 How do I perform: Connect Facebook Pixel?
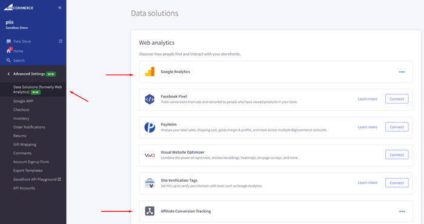(x=397, y=99)
